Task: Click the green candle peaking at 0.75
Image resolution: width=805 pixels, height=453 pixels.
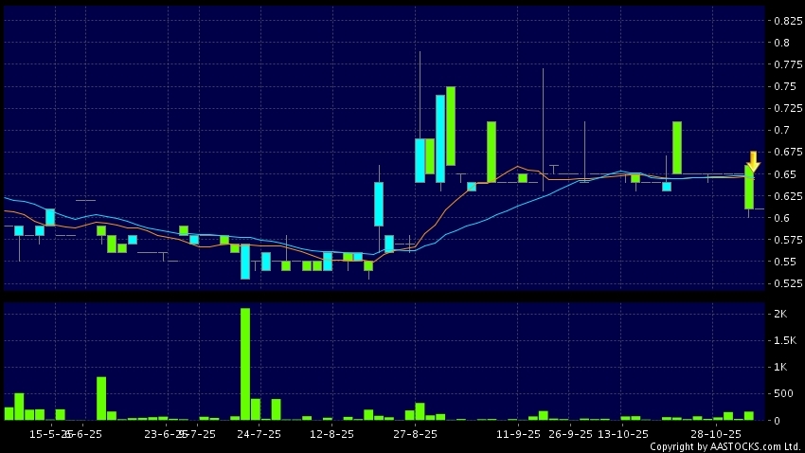Action: point(451,126)
